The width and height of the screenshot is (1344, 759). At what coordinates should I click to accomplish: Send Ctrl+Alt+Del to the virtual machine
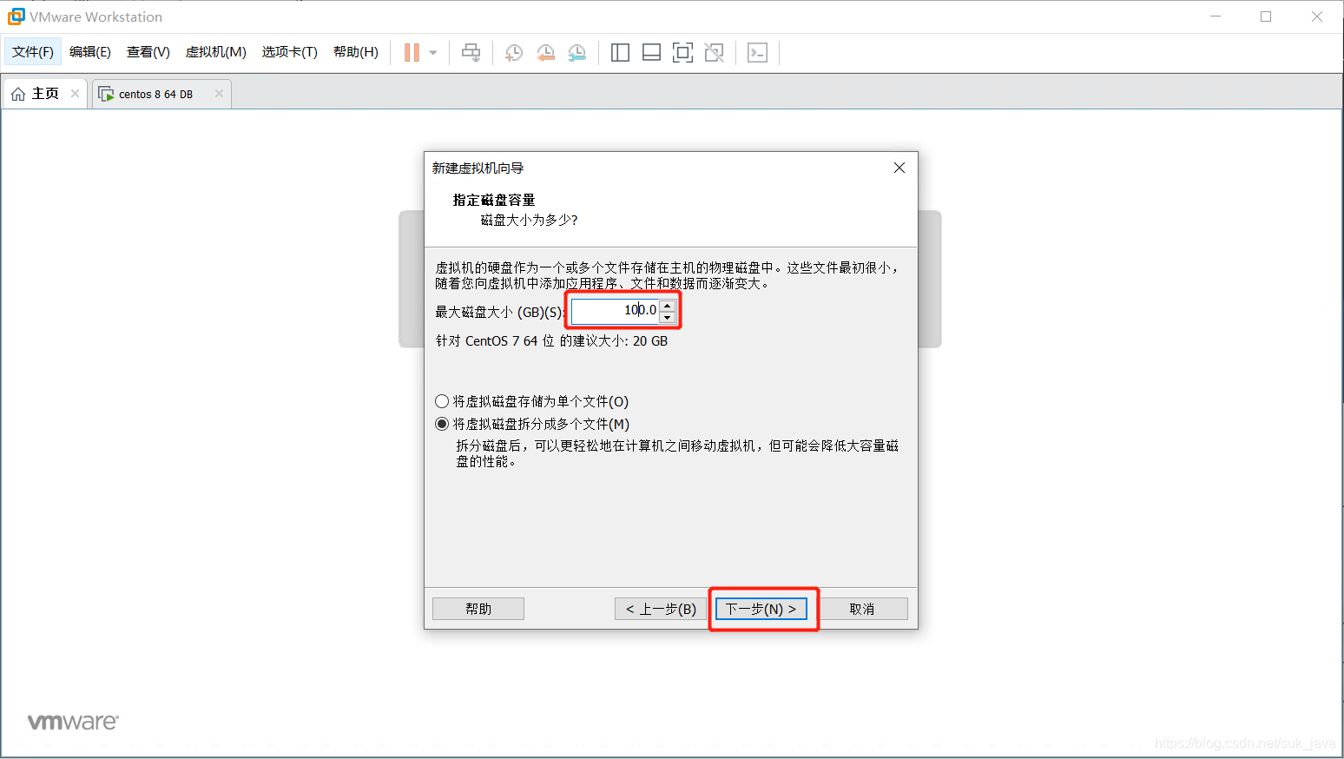[x=471, y=52]
